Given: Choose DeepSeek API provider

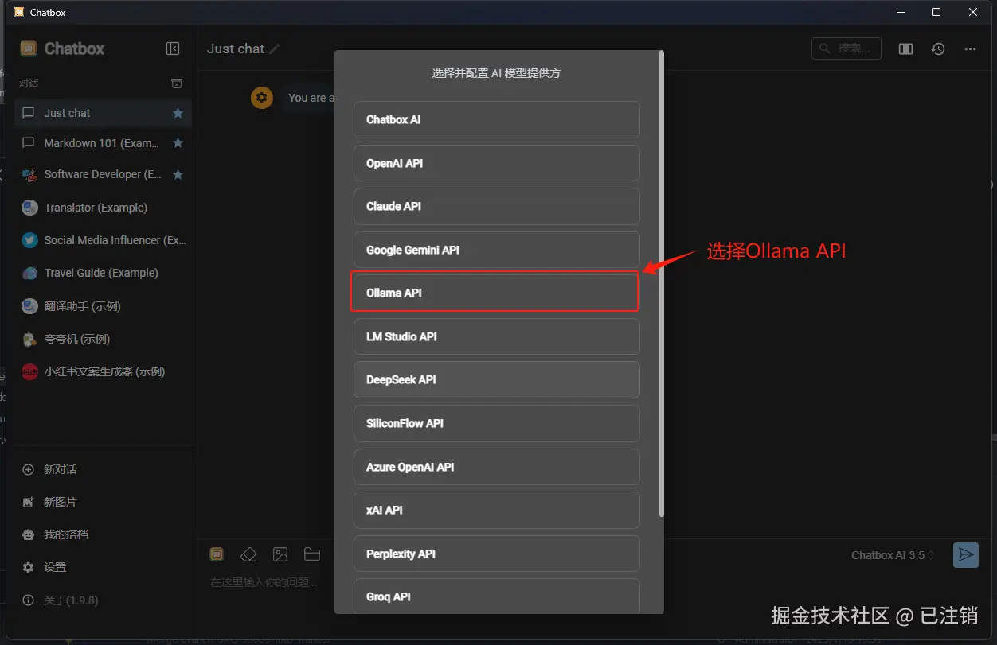Looking at the screenshot, I should (496, 379).
